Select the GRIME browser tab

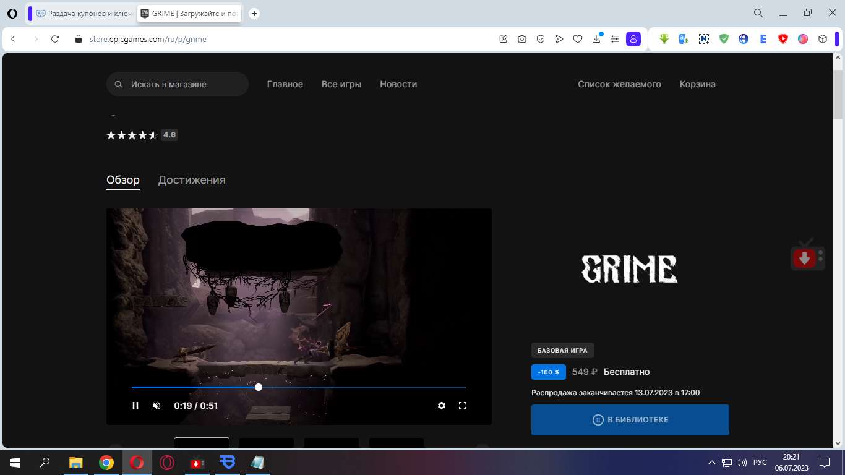coord(189,13)
